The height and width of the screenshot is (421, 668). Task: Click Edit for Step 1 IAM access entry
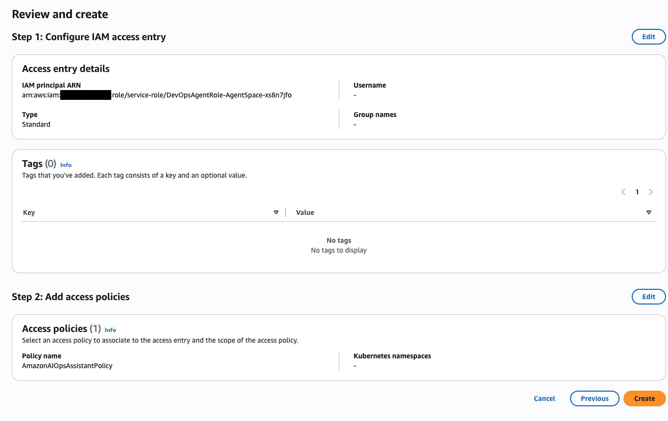pos(648,37)
